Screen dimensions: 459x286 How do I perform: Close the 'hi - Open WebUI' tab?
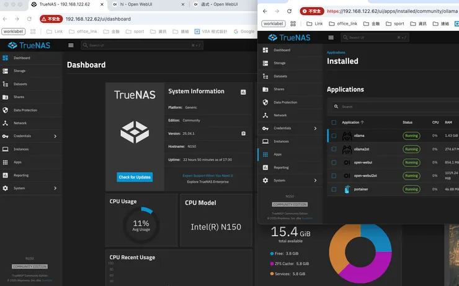tap(182, 4)
